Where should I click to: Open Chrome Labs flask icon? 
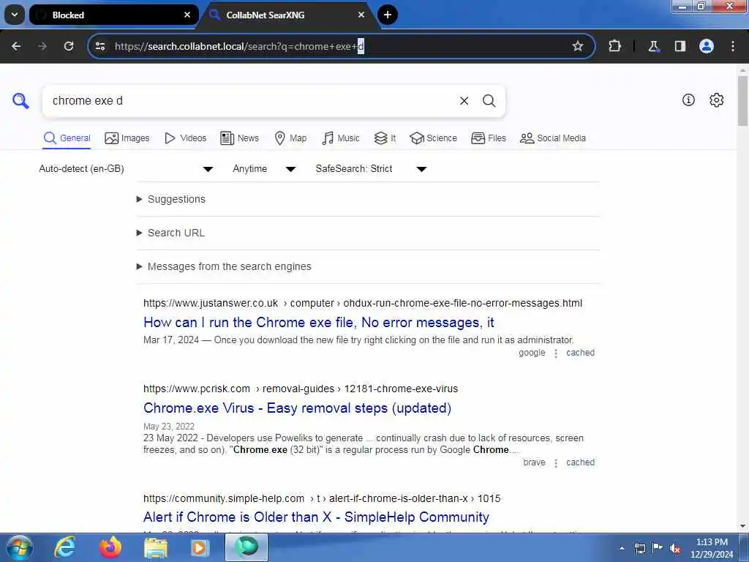coord(653,46)
